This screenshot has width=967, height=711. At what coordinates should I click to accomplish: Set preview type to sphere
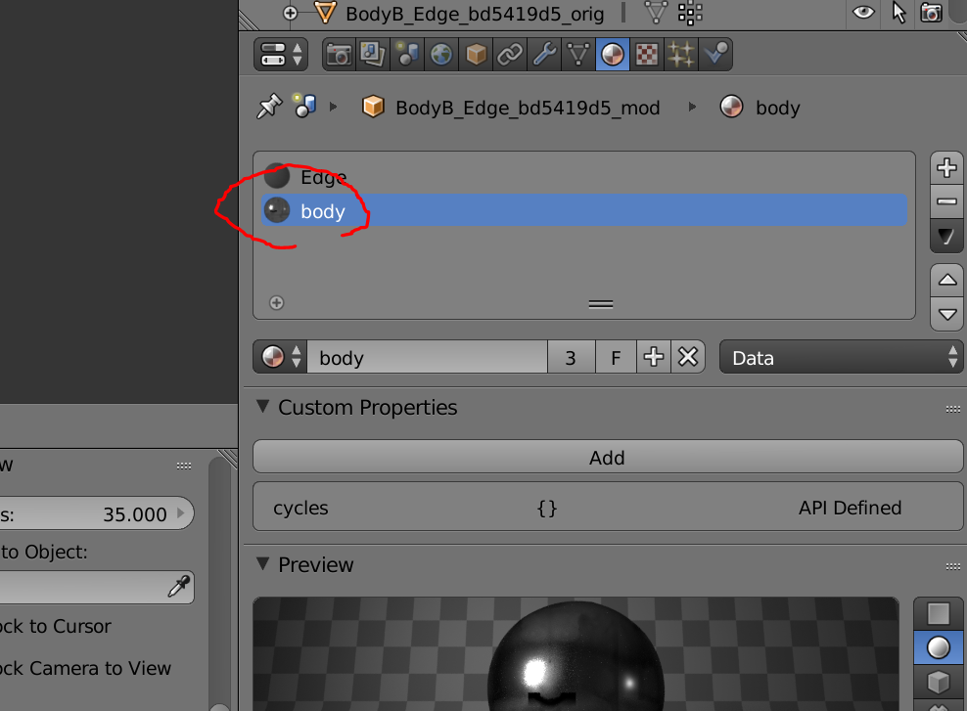pos(938,647)
